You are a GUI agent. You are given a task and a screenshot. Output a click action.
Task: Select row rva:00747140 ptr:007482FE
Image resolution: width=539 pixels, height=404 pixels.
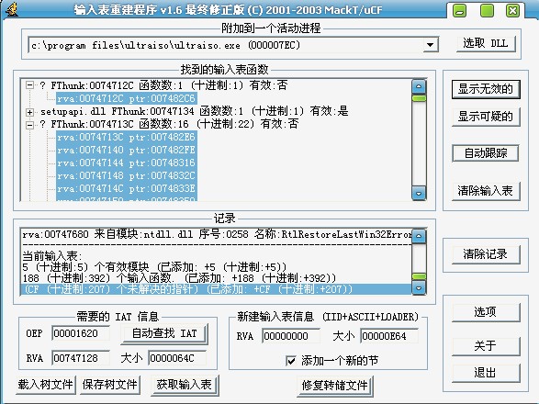(127, 150)
